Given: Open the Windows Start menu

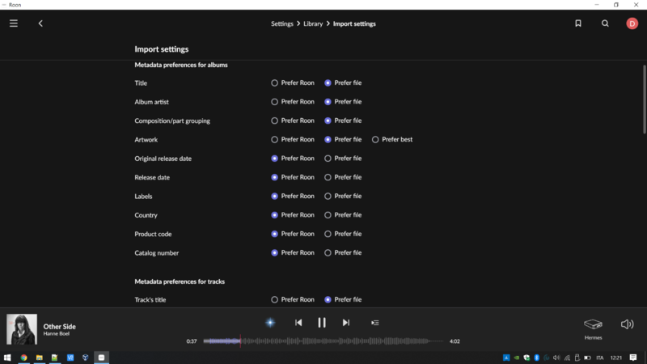Looking at the screenshot, I should click(7, 358).
